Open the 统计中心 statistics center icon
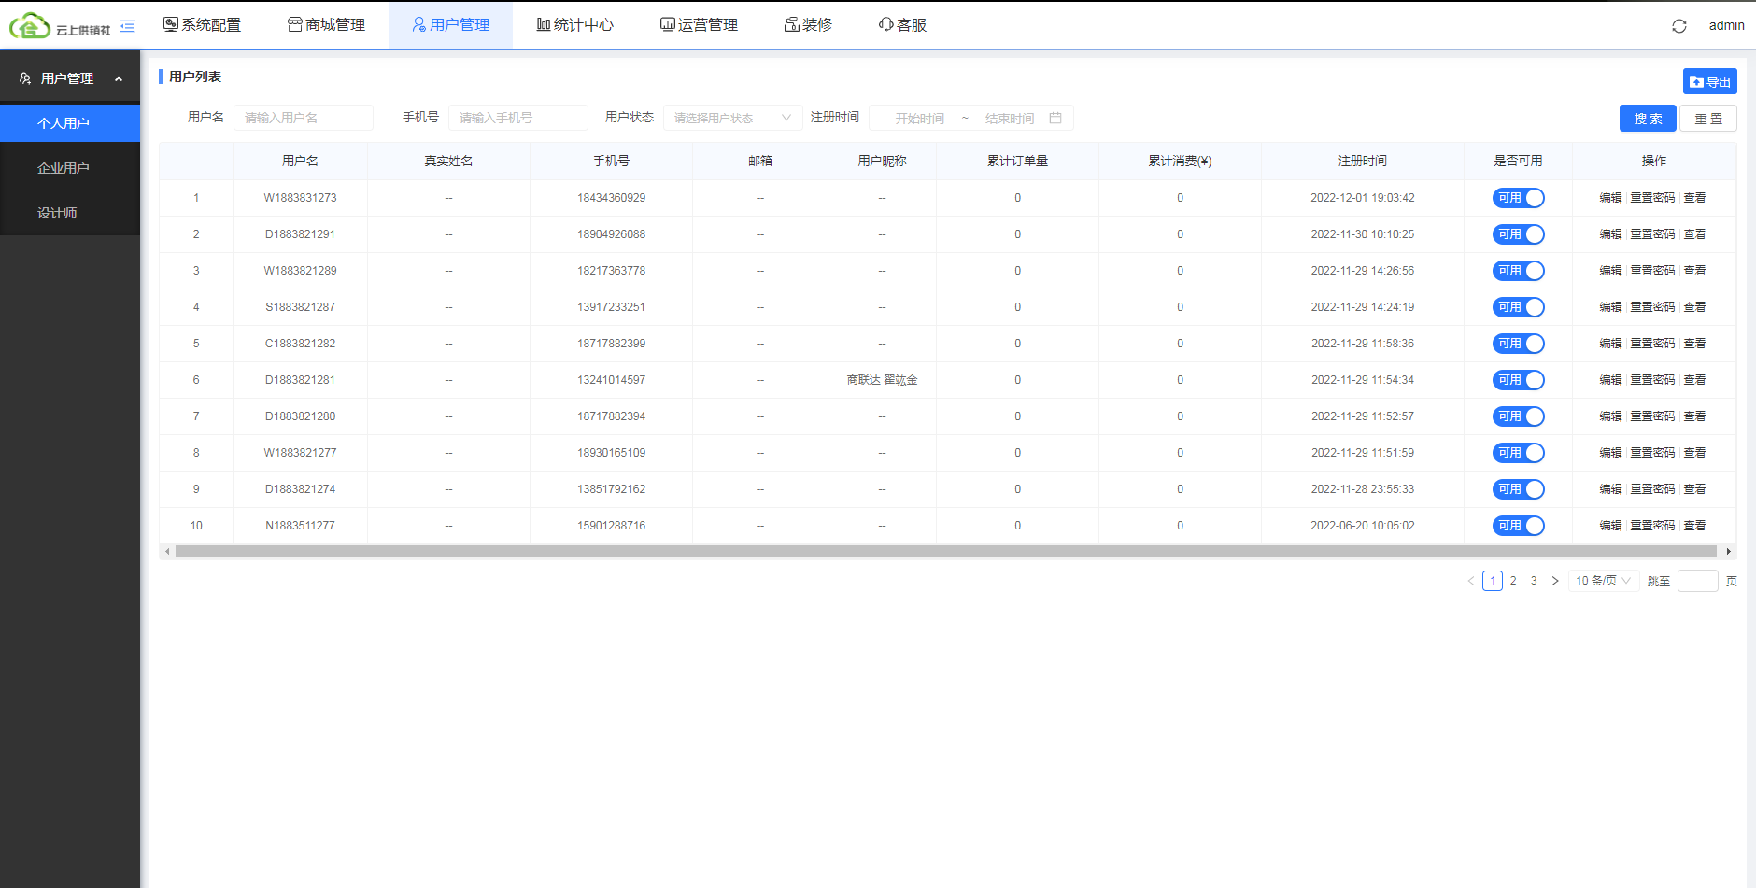The image size is (1756, 888). pos(543,24)
